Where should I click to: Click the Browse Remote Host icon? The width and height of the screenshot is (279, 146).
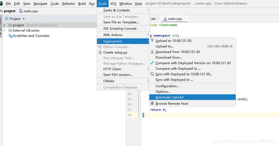point(152,103)
